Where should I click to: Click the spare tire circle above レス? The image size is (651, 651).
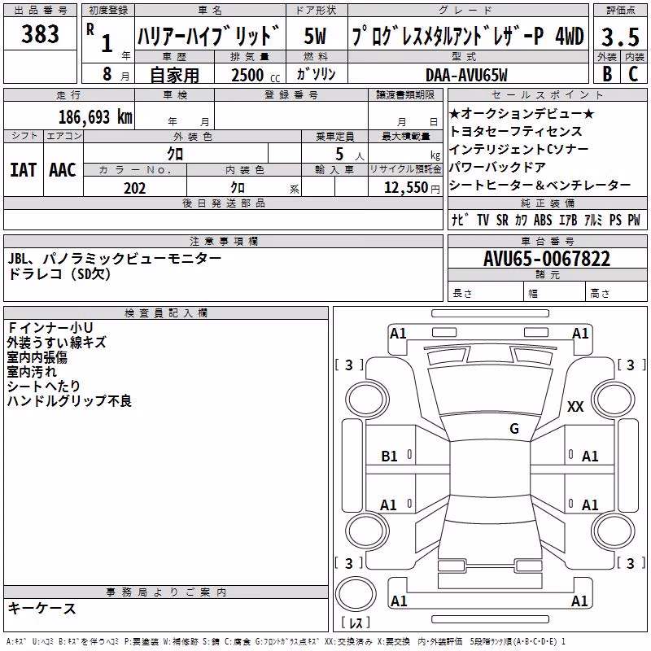click(x=356, y=594)
